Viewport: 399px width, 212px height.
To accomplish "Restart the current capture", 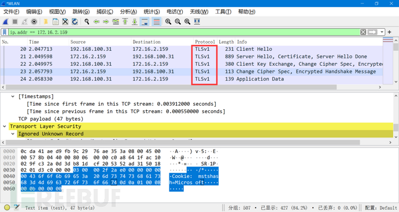I will (25, 21).
